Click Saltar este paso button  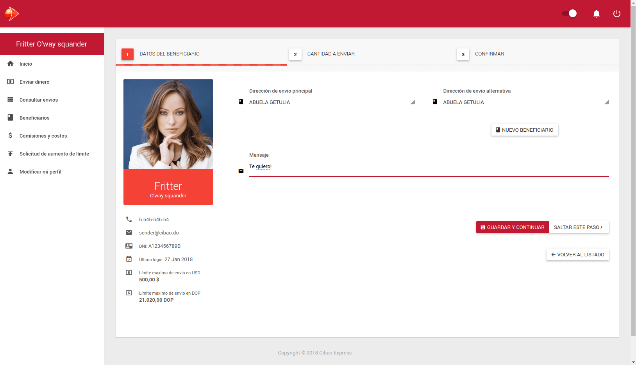(579, 227)
